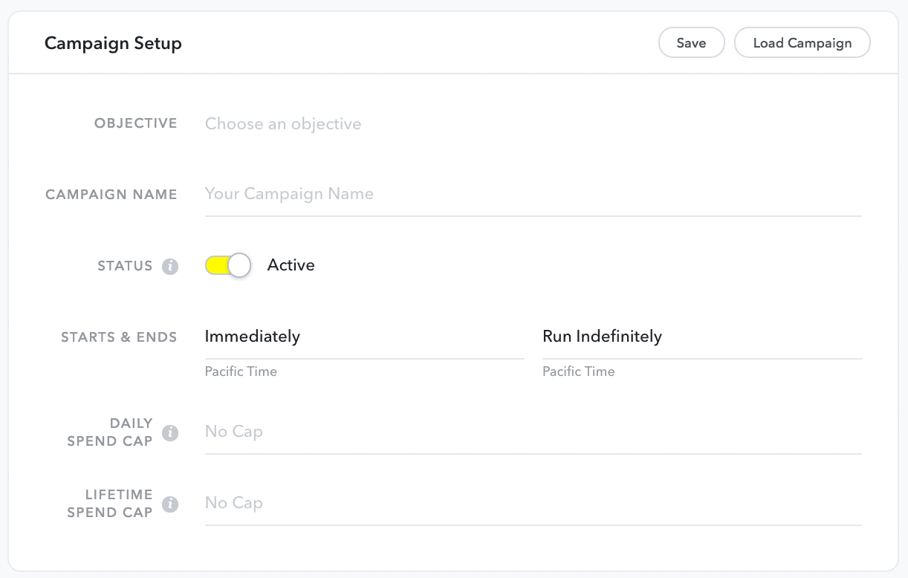Click the Campaign Setup heading
Viewport: 908px width, 578px height.
[113, 43]
